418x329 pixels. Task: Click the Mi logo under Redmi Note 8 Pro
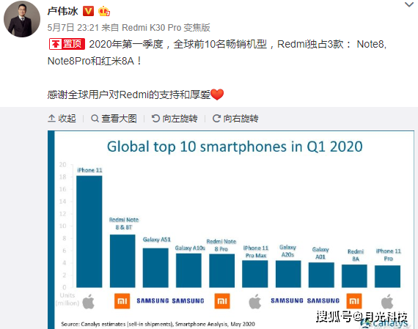pyautogui.click(x=222, y=301)
